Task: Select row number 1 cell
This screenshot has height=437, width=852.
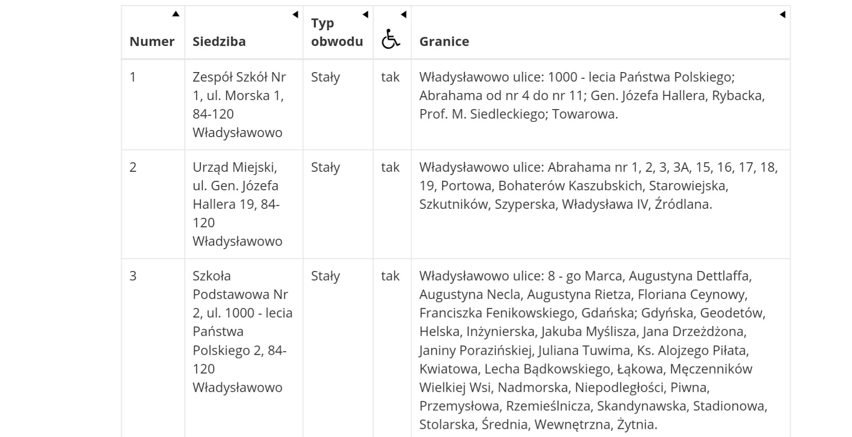Action: pos(133,77)
